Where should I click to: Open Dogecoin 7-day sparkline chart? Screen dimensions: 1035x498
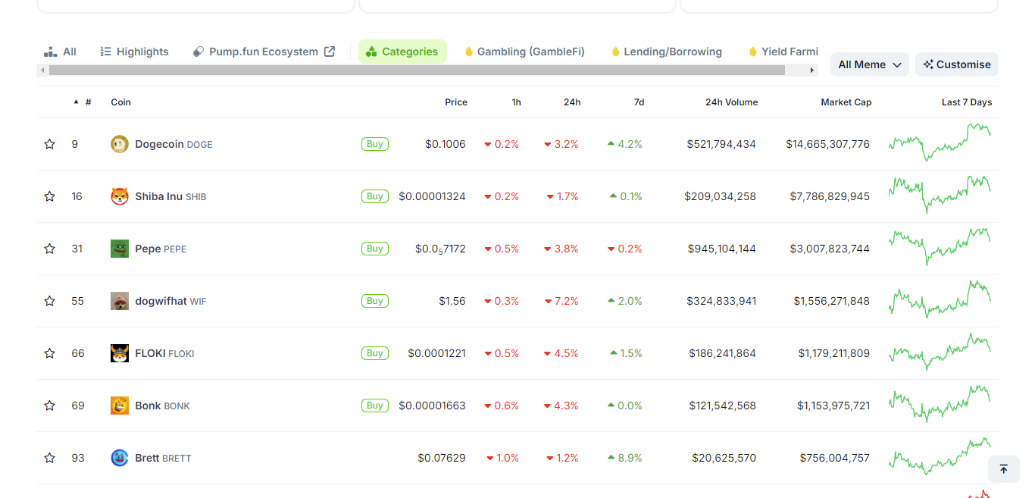coord(940,142)
